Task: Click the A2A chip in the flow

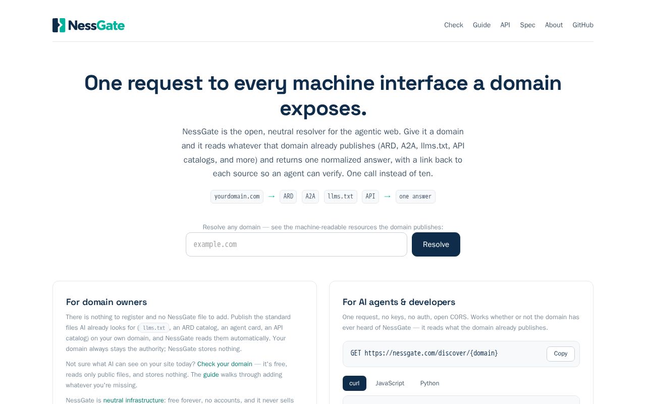Action: coord(310,196)
